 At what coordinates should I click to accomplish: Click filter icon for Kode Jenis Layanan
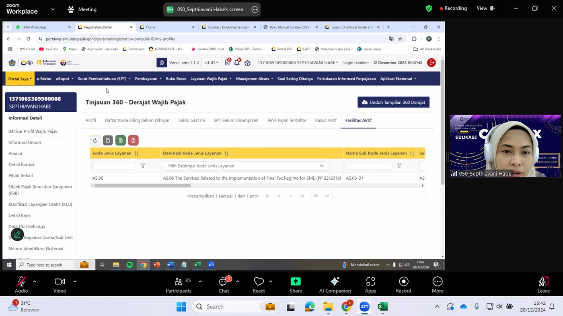pos(143,166)
